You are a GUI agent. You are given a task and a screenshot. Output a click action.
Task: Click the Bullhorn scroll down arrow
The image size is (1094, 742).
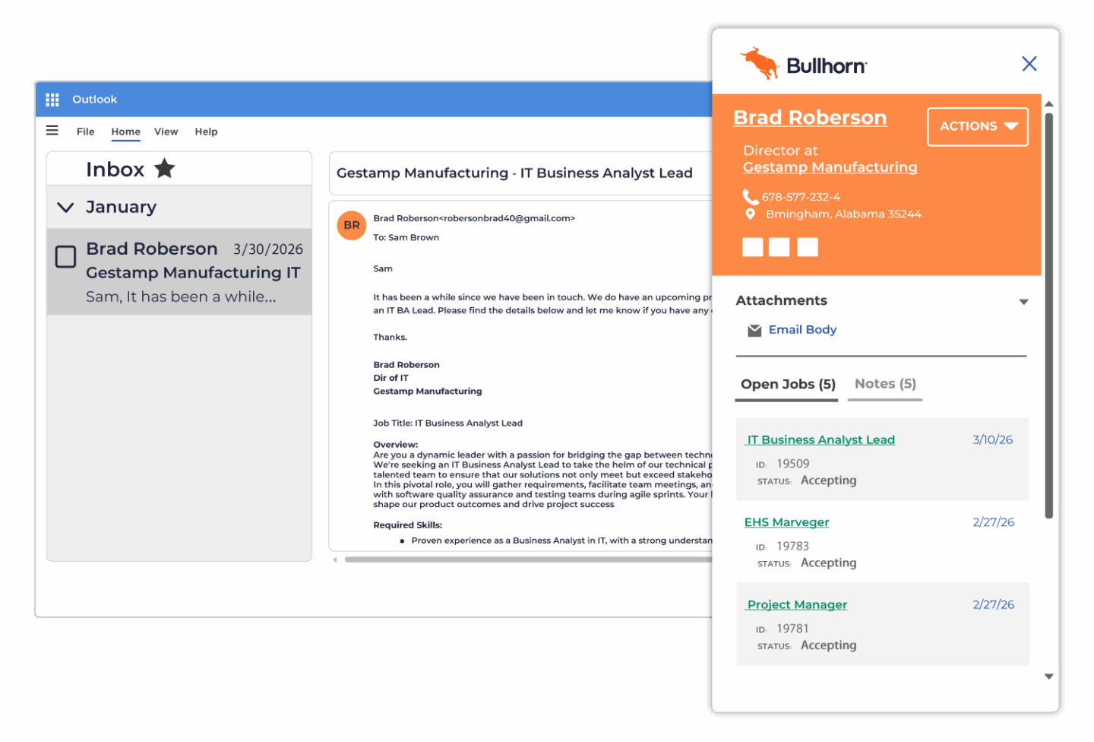(x=1049, y=677)
